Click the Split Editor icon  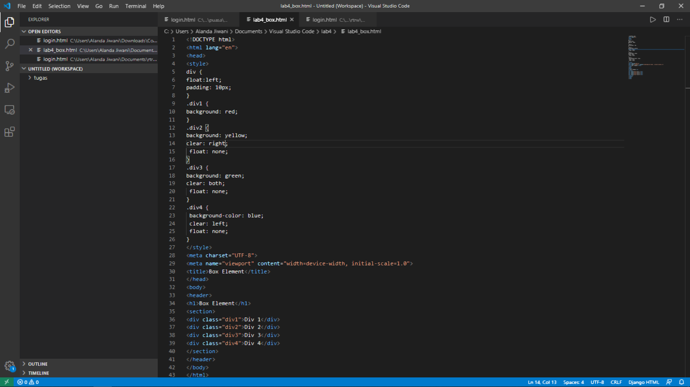click(x=666, y=20)
